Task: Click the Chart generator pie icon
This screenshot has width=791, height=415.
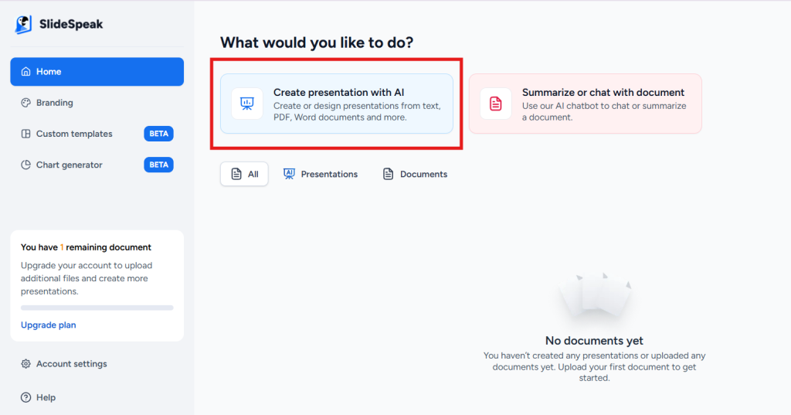Action: [25, 165]
